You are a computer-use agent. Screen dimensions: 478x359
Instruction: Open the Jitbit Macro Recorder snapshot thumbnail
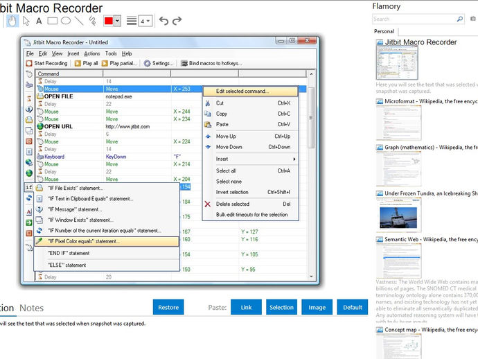click(397, 63)
